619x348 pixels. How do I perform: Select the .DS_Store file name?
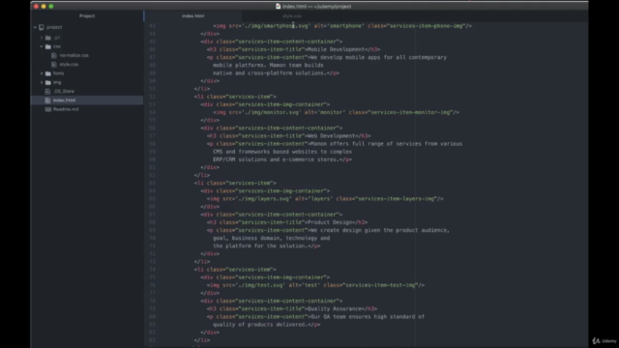64,91
